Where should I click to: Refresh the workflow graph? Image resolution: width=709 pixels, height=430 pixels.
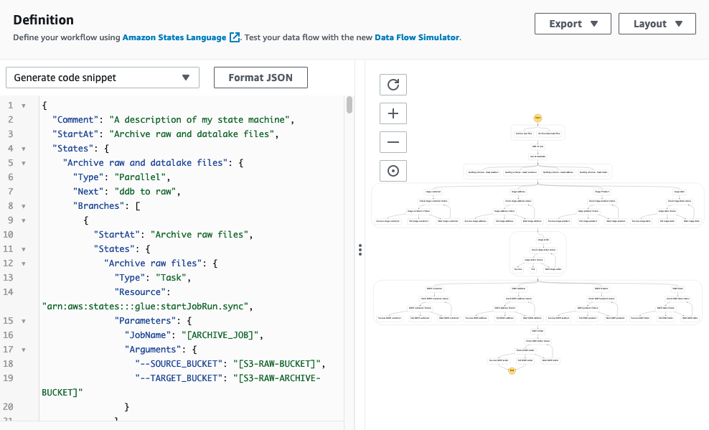pos(393,85)
